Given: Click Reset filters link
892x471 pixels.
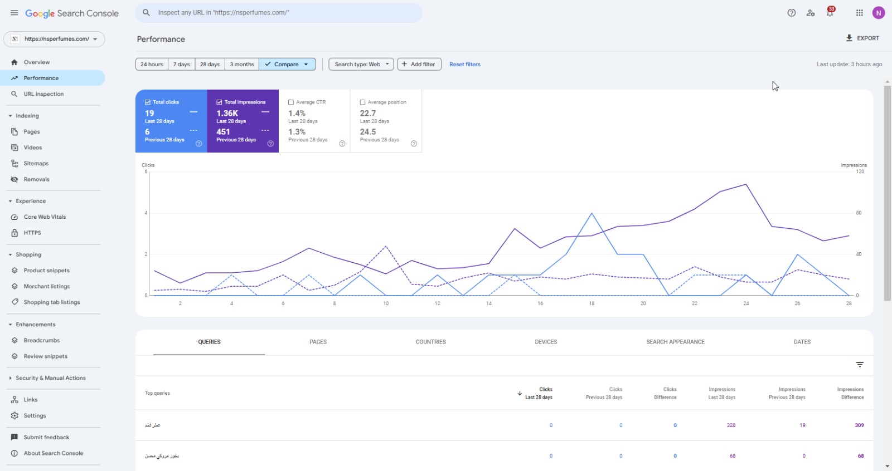Looking at the screenshot, I should pos(465,65).
